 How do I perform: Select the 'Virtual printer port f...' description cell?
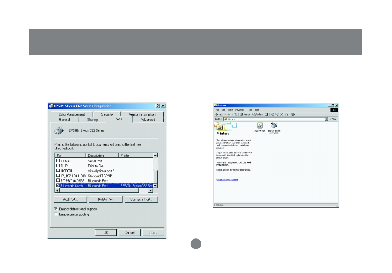coord(102,171)
